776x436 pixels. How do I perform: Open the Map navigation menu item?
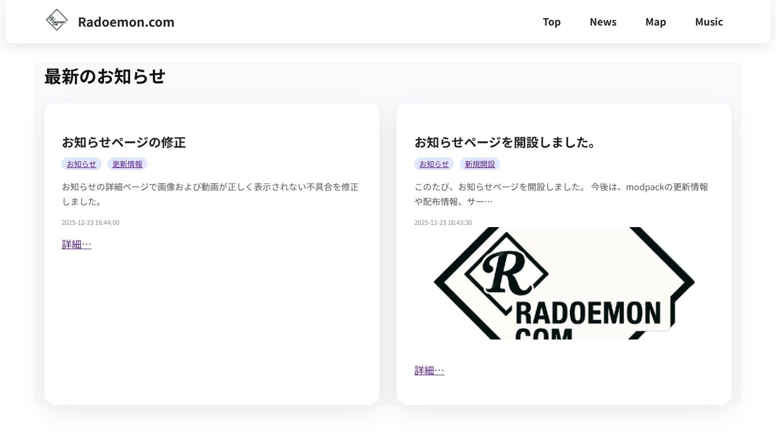click(x=656, y=22)
